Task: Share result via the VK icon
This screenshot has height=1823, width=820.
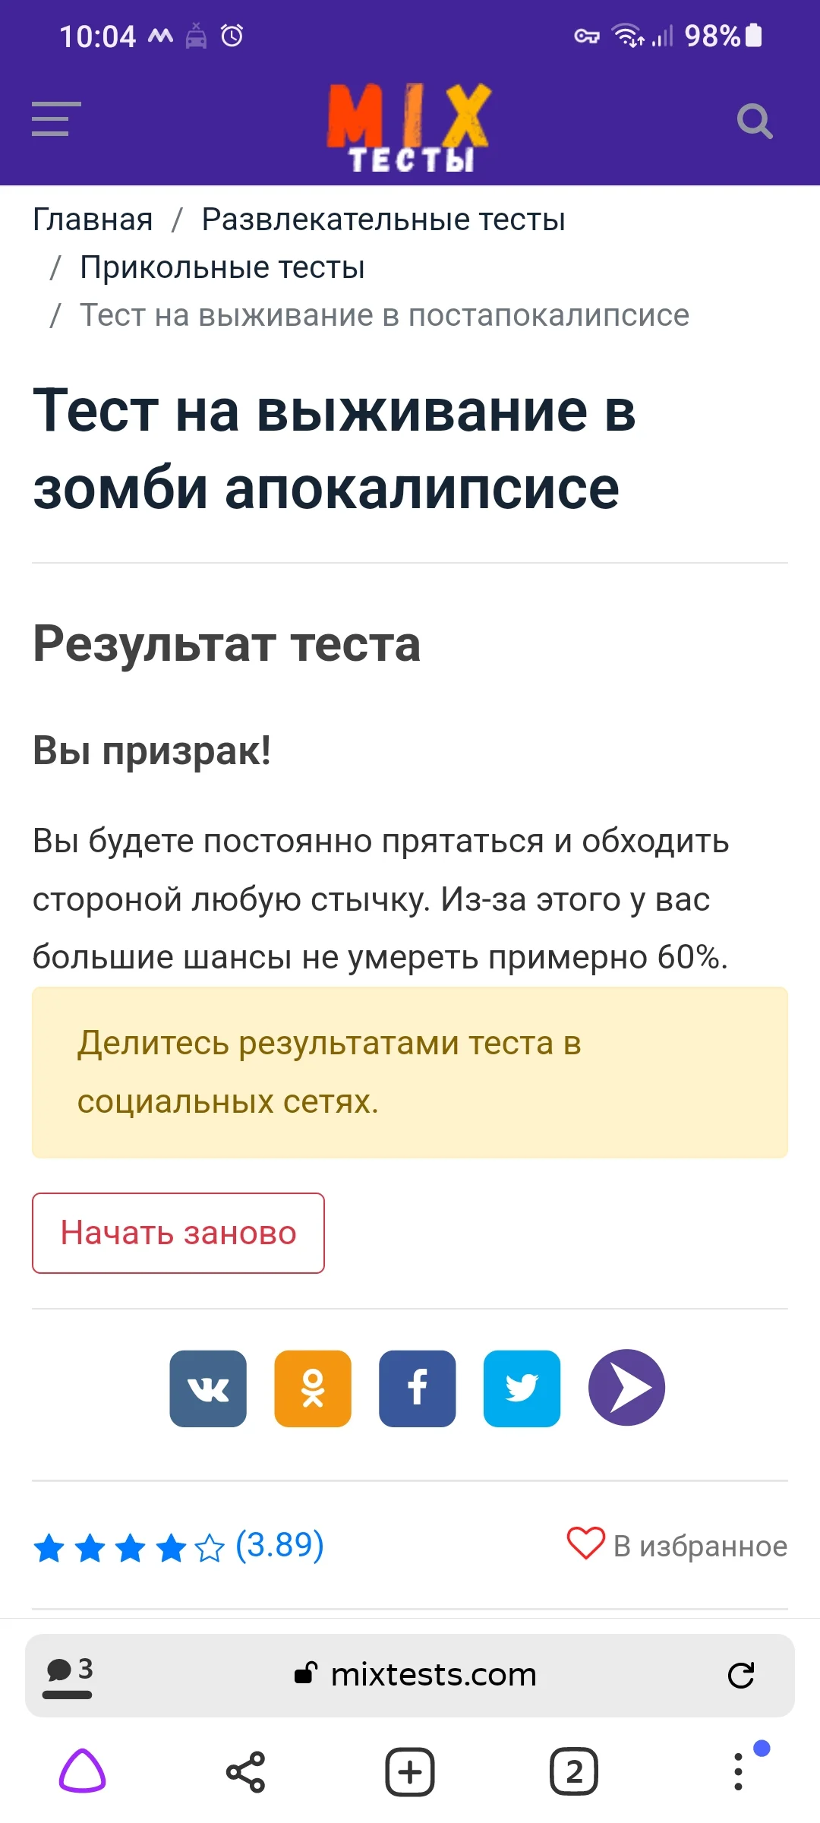Action: 208,1388
